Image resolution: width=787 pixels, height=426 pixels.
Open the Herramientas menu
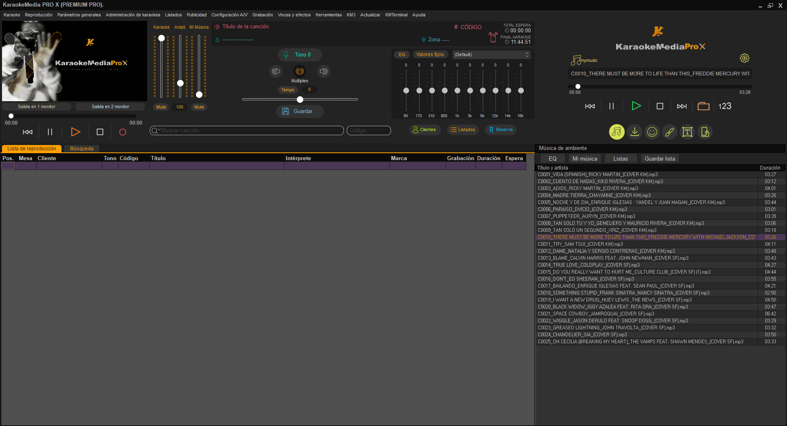328,15
